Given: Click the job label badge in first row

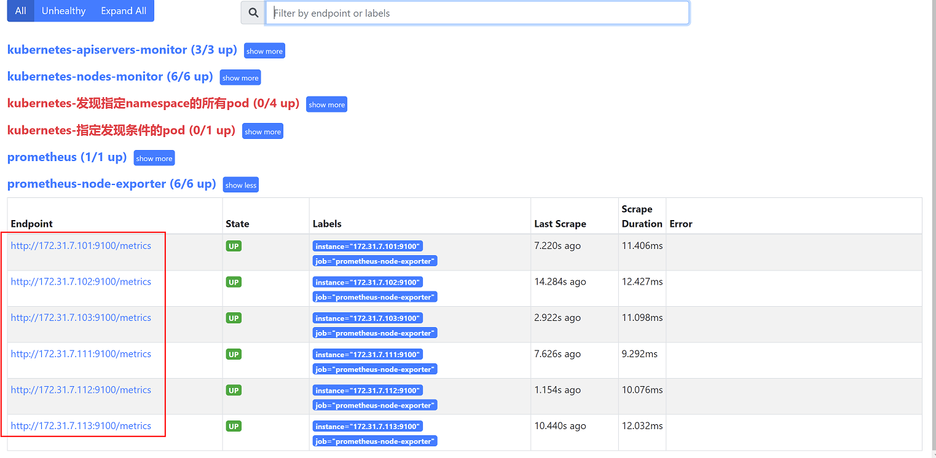Looking at the screenshot, I should (375, 261).
